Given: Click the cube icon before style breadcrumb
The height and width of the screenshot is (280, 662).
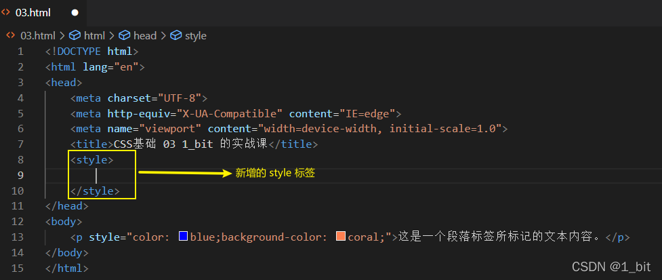Looking at the screenshot, I should click(175, 35).
